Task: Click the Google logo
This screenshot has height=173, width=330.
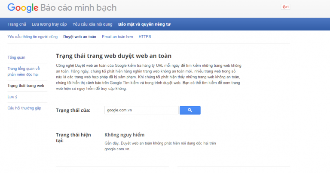Action: (23, 8)
